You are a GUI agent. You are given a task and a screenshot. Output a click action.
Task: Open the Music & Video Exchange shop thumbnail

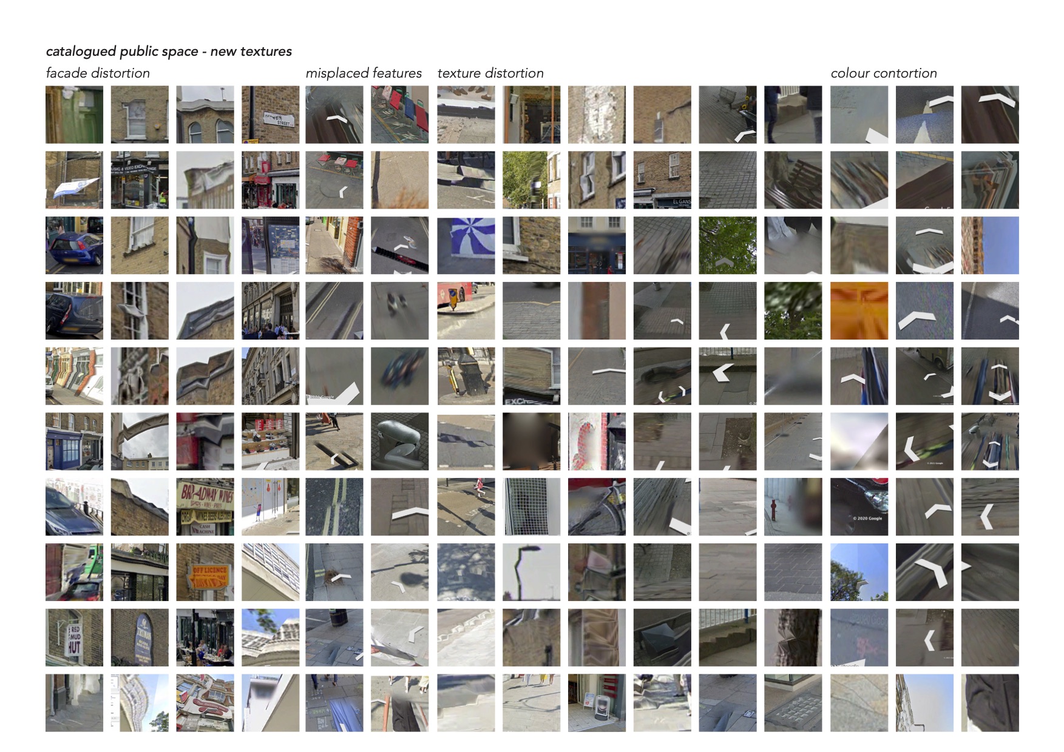(140, 180)
